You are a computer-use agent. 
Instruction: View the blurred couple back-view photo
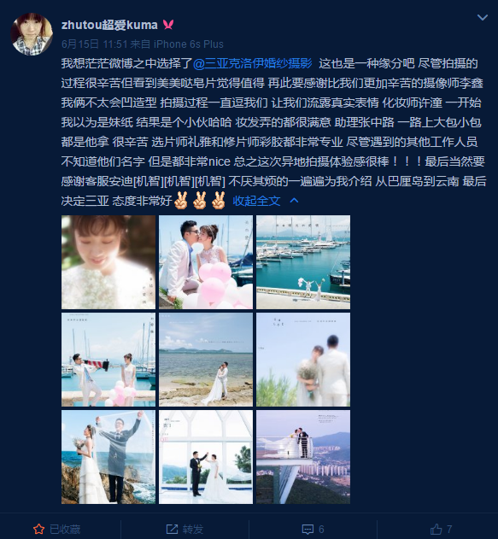pyautogui.click(x=303, y=360)
